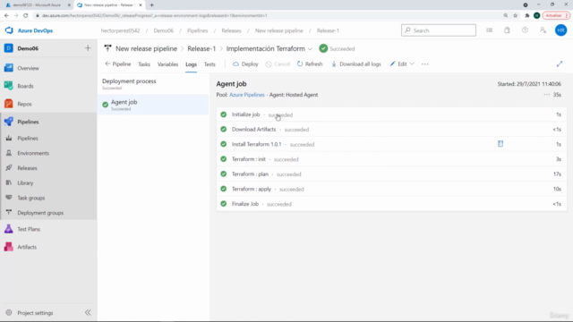Select the Demo06 project name
Screen dimensions: 573x322
28,48
